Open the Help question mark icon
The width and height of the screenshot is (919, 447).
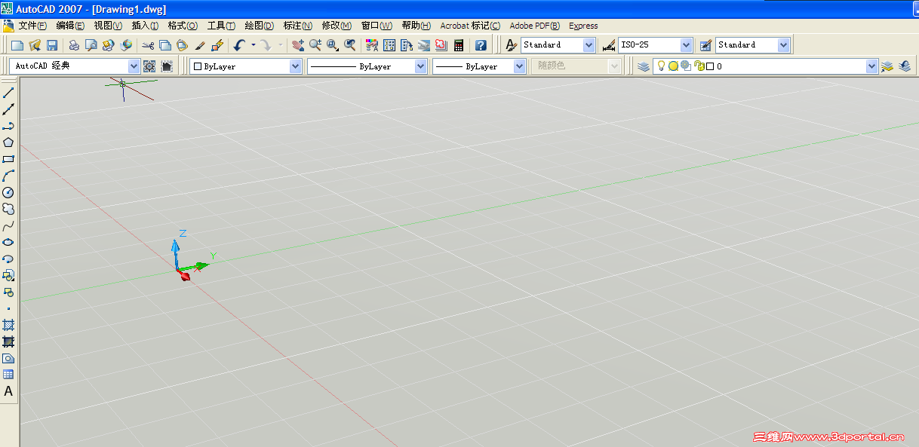coord(481,45)
